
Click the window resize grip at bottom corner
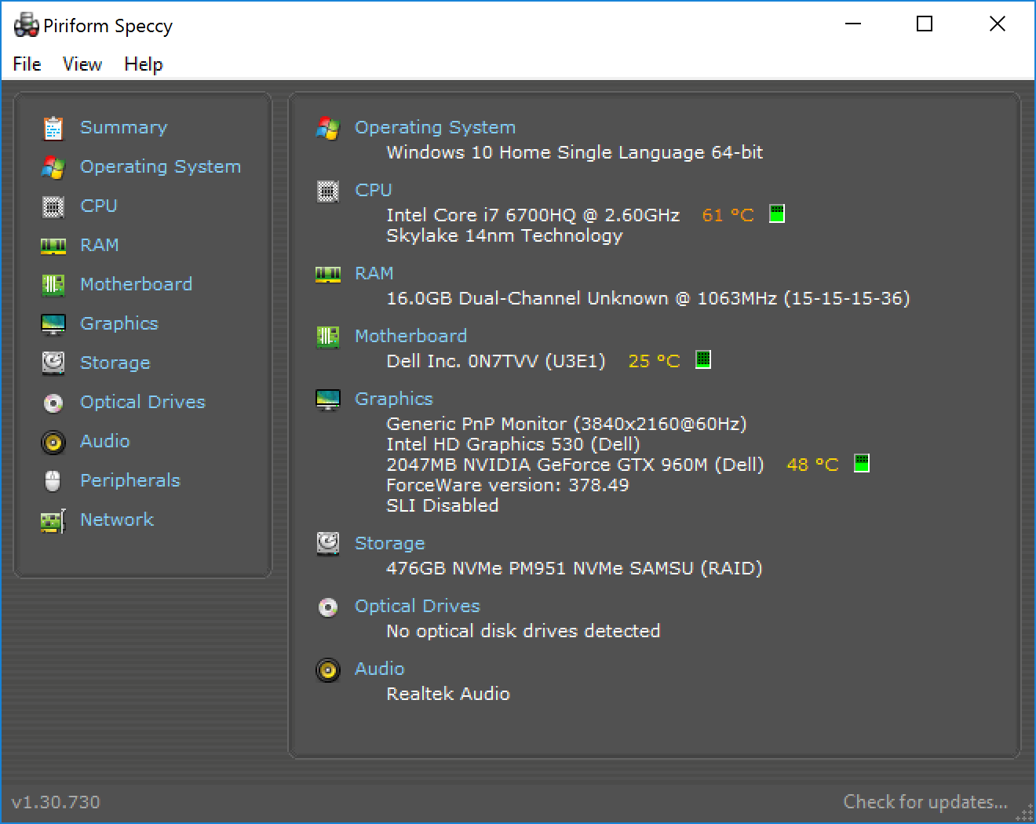[x=1023, y=811]
